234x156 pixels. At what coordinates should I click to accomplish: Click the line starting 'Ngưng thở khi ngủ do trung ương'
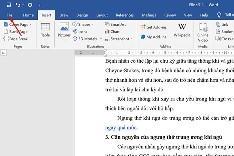tap(176, 118)
